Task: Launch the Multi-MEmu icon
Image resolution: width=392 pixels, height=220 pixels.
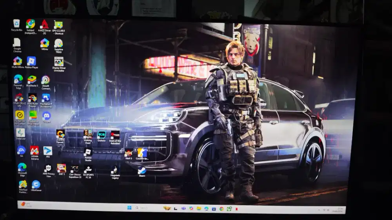Action: [x=18, y=62]
